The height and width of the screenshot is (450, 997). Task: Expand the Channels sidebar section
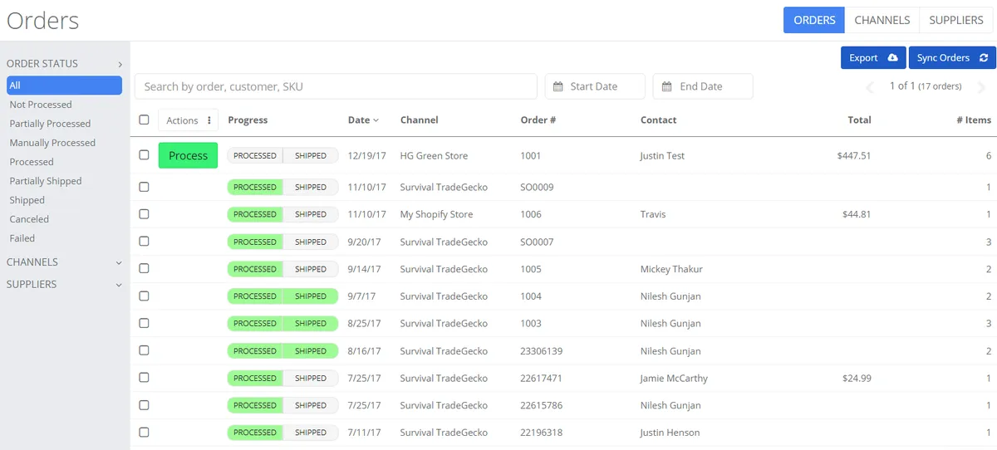[119, 262]
